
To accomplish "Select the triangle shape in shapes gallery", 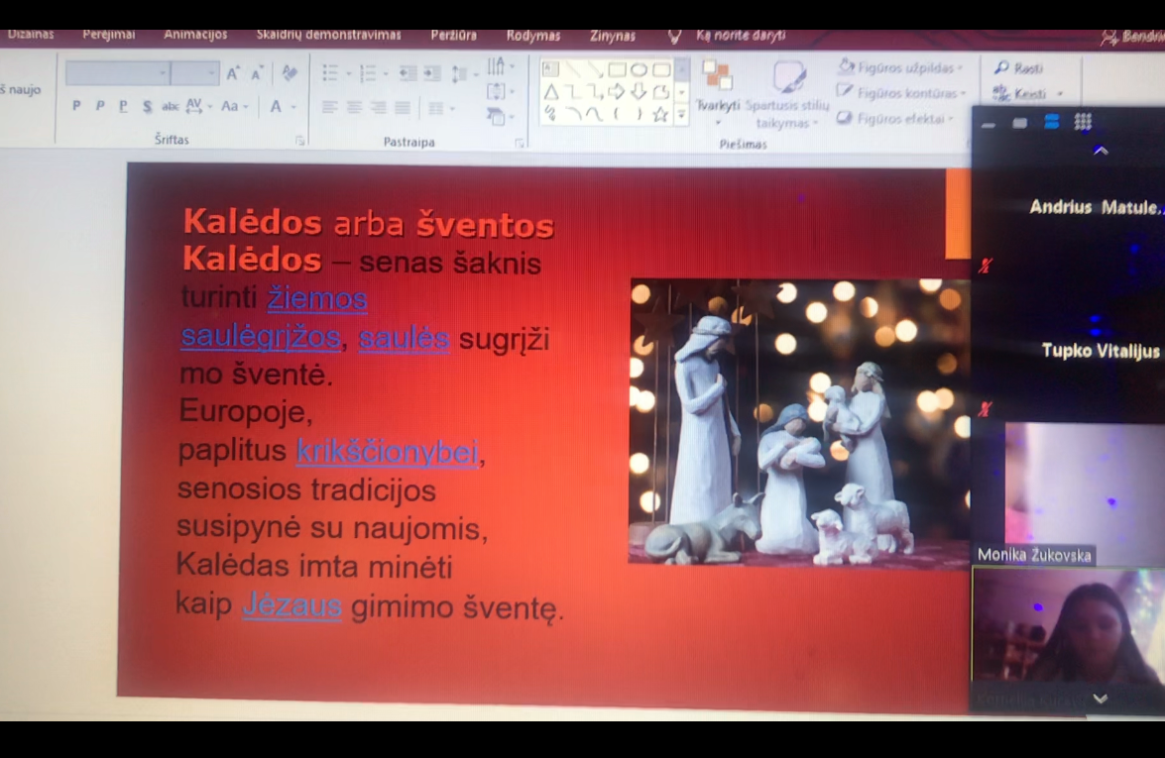I will (x=551, y=92).
